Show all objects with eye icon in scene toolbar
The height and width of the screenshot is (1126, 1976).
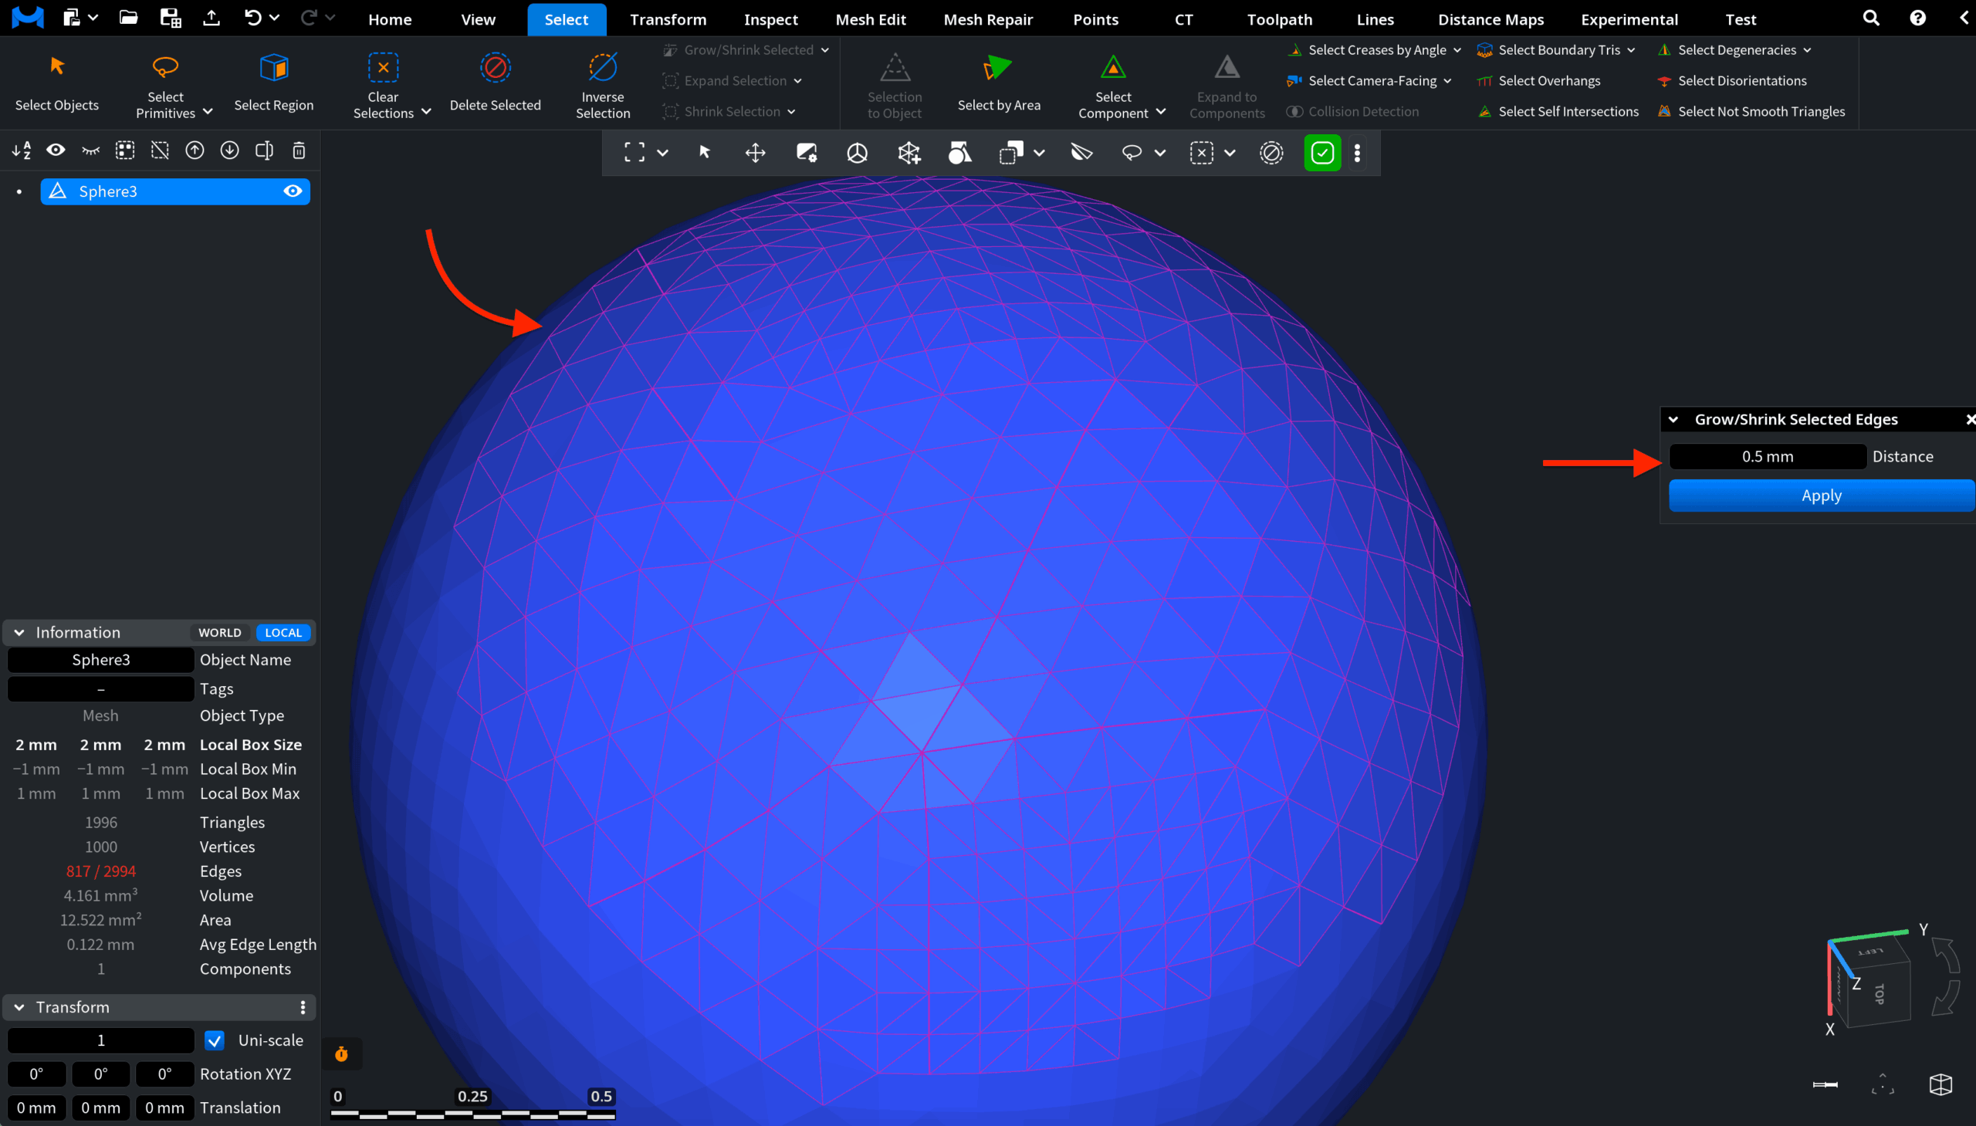56,150
